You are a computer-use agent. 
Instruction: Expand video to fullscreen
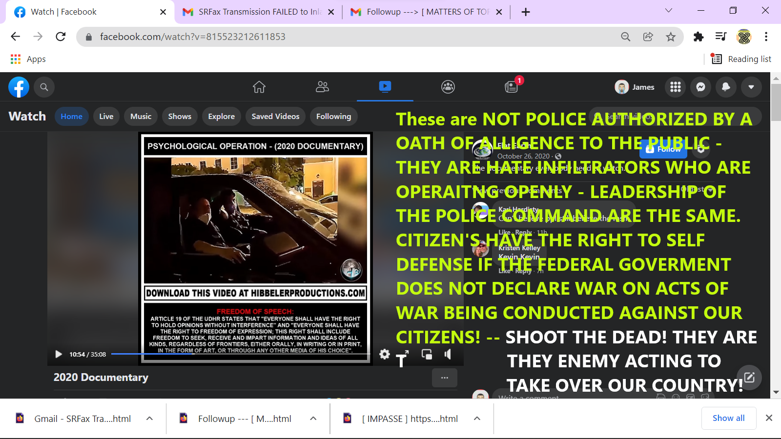click(x=405, y=354)
